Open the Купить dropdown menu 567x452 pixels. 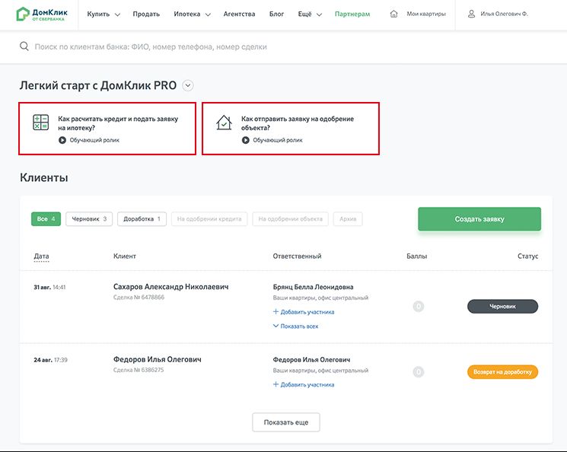pyautogui.click(x=104, y=14)
